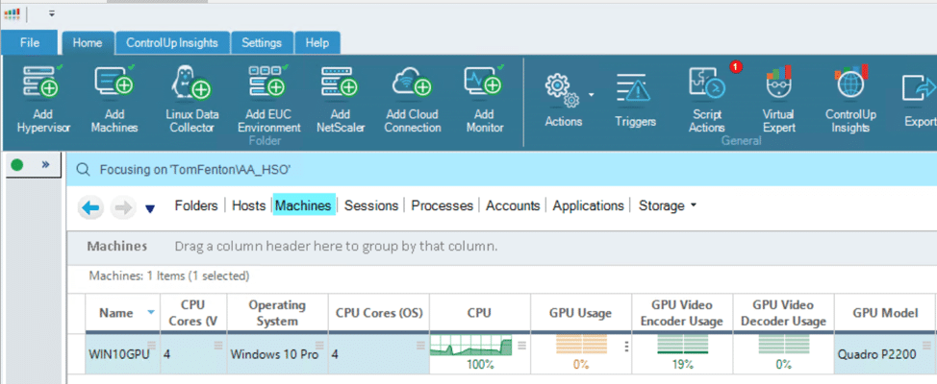The image size is (937, 384).
Task: Open the Triggers tool
Action: pyautogui.click(x=635, y=100)
